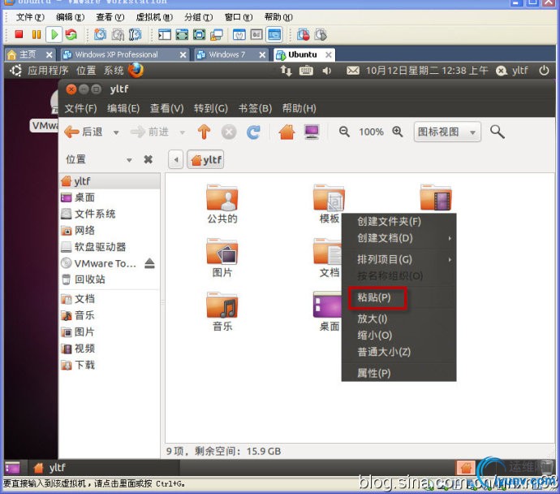Screen dimensions: 560x494
Task: Switch to the Windows XP Professional tab
Action: (x=125, y=54)
